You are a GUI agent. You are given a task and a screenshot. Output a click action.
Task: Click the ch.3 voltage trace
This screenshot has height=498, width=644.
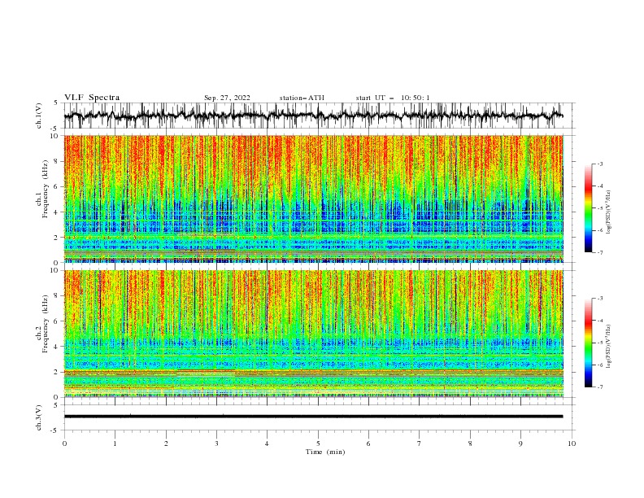point(313,417)
